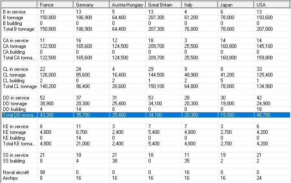291x183 pixels.
Task: Click Germany Total KE tonnage 21,000
Action: pyautogui.click(x=83, y=144)
